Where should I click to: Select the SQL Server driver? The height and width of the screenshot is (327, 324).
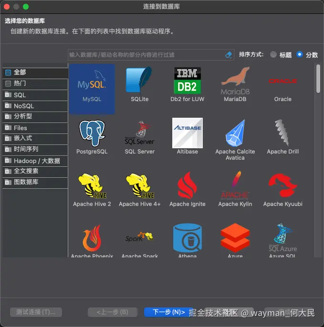pos(139,137)
